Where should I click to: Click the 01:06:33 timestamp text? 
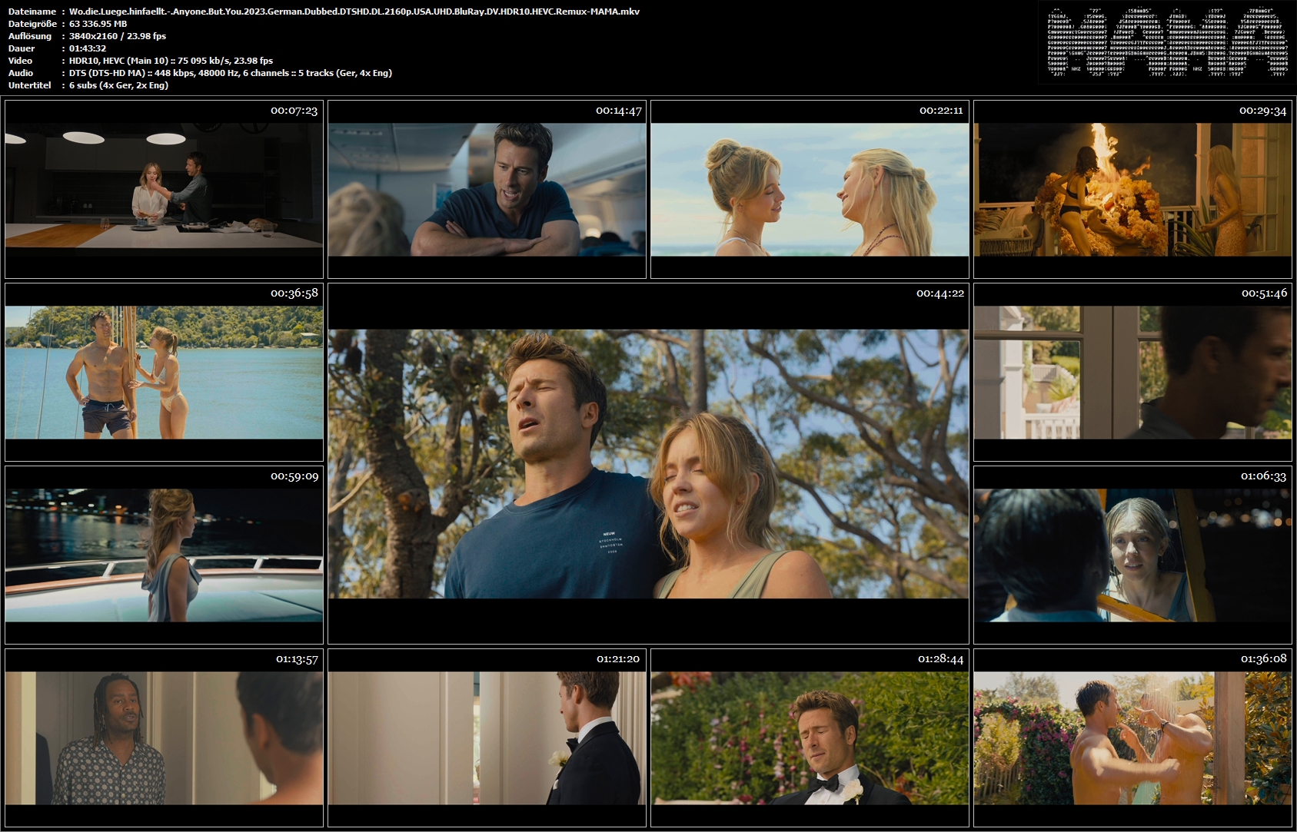(x=1263, y=476)
